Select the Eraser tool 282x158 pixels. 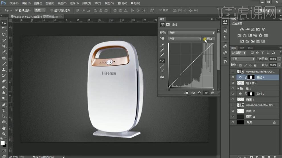coord(4,81)
